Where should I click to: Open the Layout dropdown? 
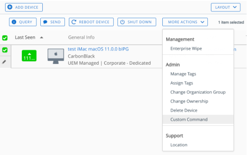[x=226, y=7]
